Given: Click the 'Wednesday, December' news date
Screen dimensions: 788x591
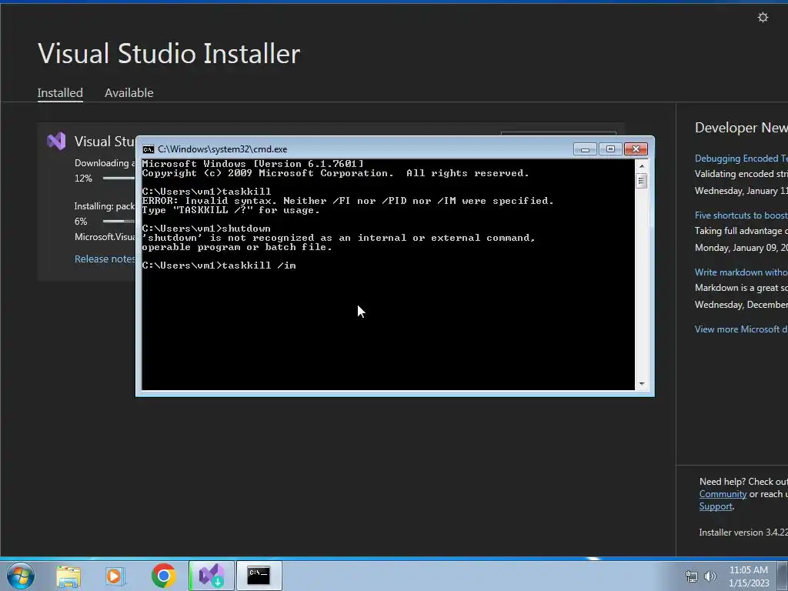Looking at the screenshot, I should point(741,305).
